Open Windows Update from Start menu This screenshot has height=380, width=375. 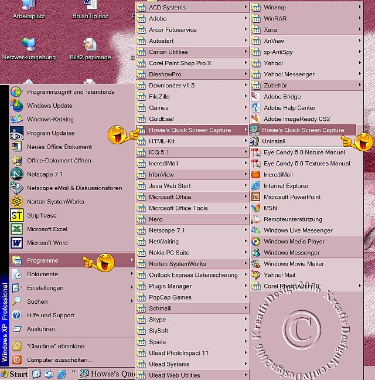click(72, 106)
